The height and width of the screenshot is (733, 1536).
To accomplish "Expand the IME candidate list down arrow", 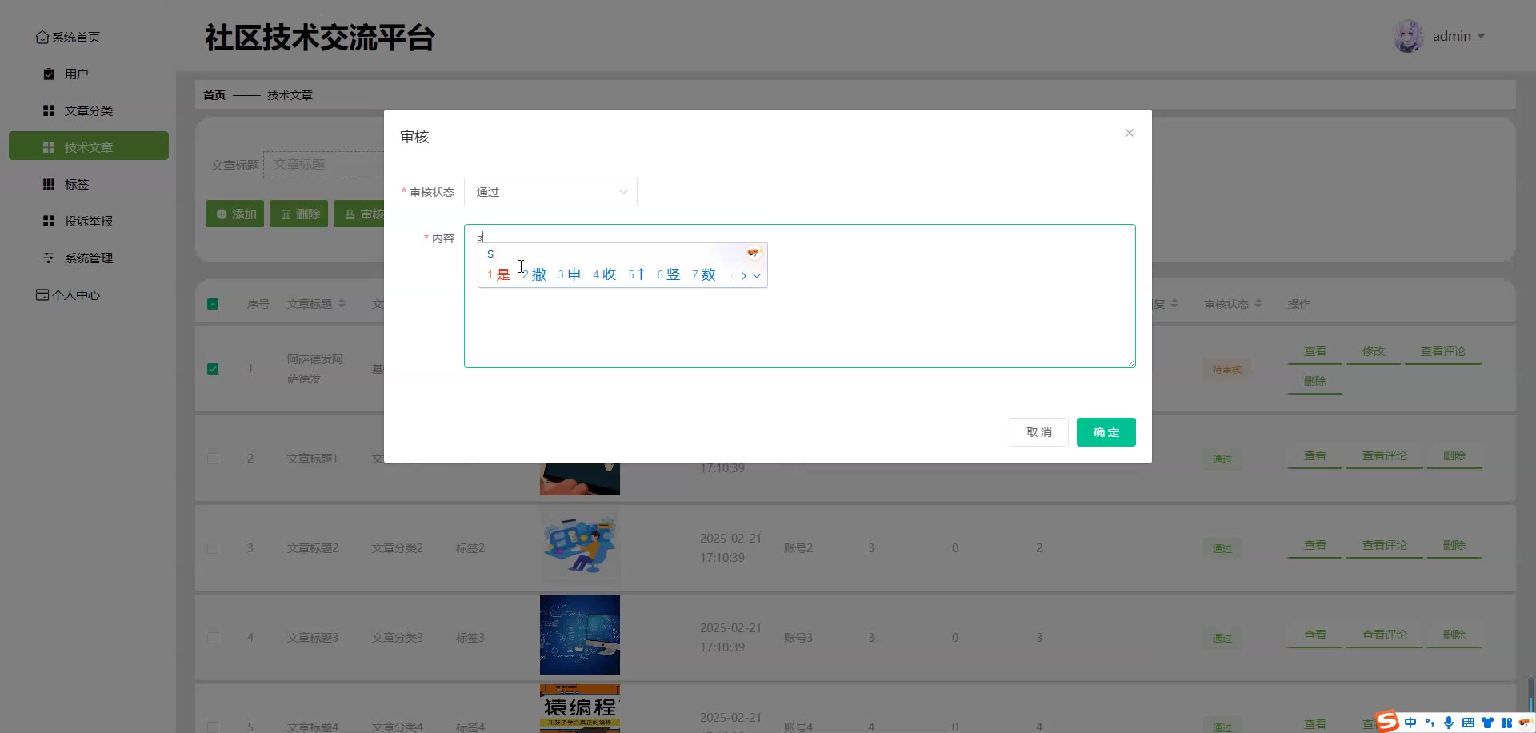I will click(757, 276).
